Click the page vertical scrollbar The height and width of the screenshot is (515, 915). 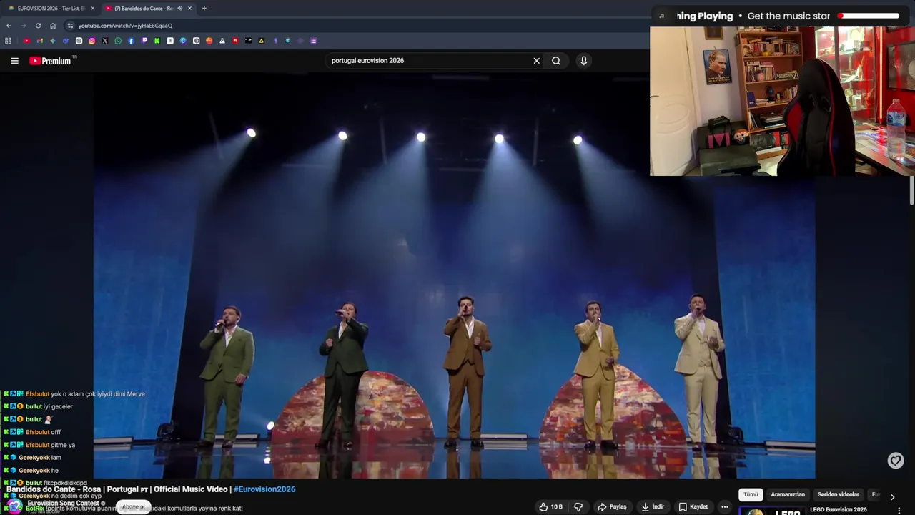click(x=912, y=190)
